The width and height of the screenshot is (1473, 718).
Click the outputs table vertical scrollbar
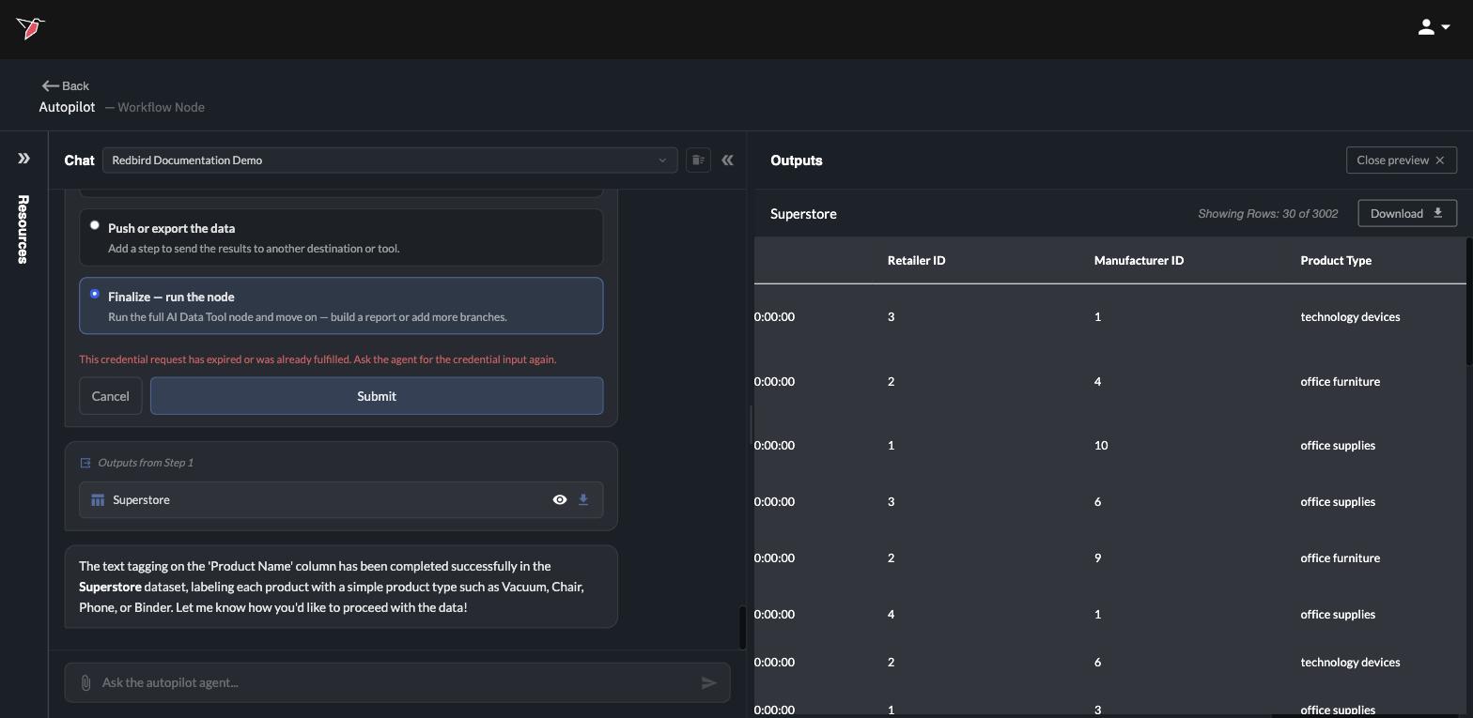(x=1469, y=300)
